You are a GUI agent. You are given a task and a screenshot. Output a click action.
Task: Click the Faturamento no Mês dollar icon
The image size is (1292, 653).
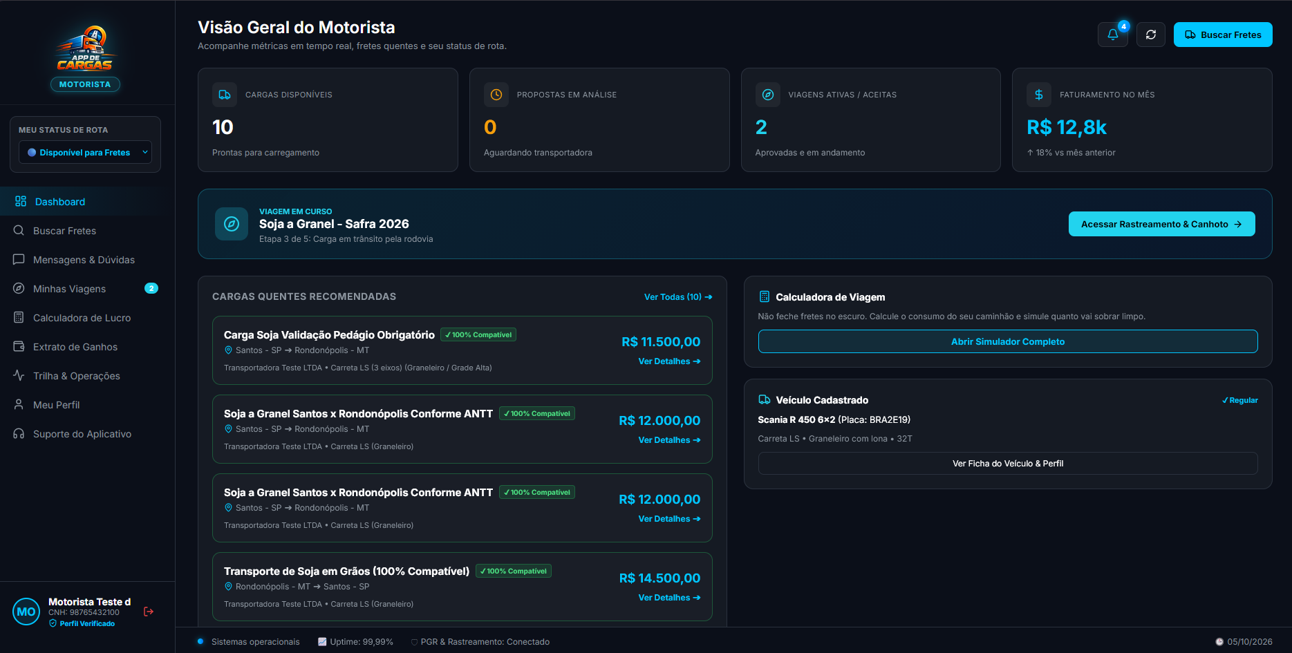(1039, 95)
